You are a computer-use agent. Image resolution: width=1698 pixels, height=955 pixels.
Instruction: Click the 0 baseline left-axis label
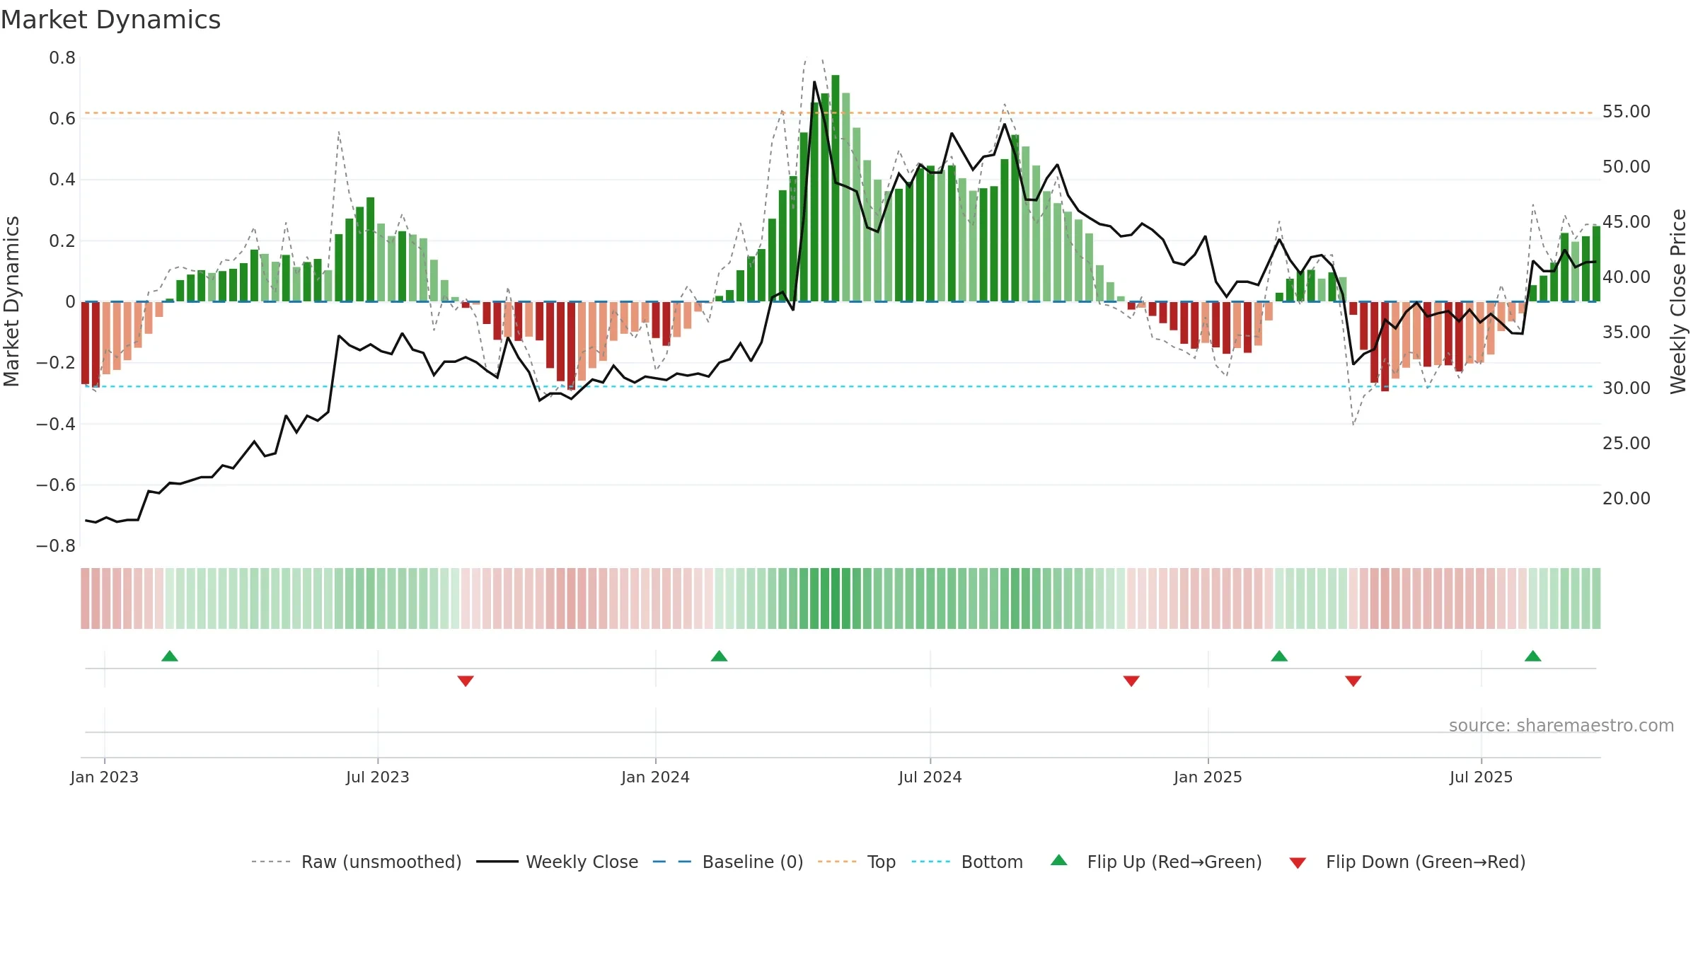click(x=70, y=302)
